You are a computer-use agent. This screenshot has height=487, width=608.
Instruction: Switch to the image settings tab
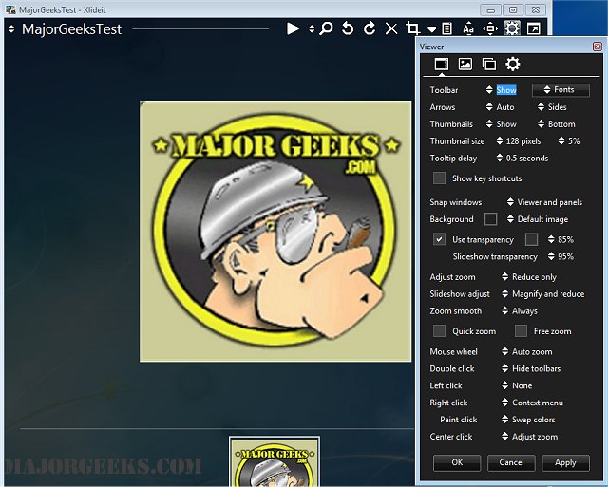pyautogui.click(x=465, y=64)
